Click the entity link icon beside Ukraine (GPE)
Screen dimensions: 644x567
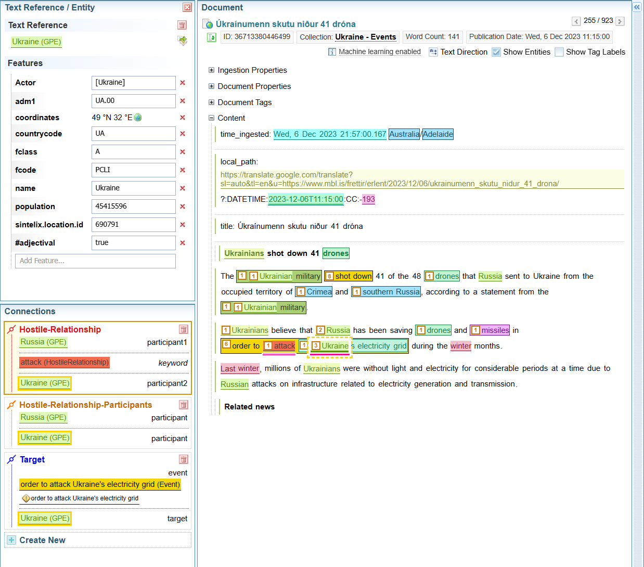[183, 41]
